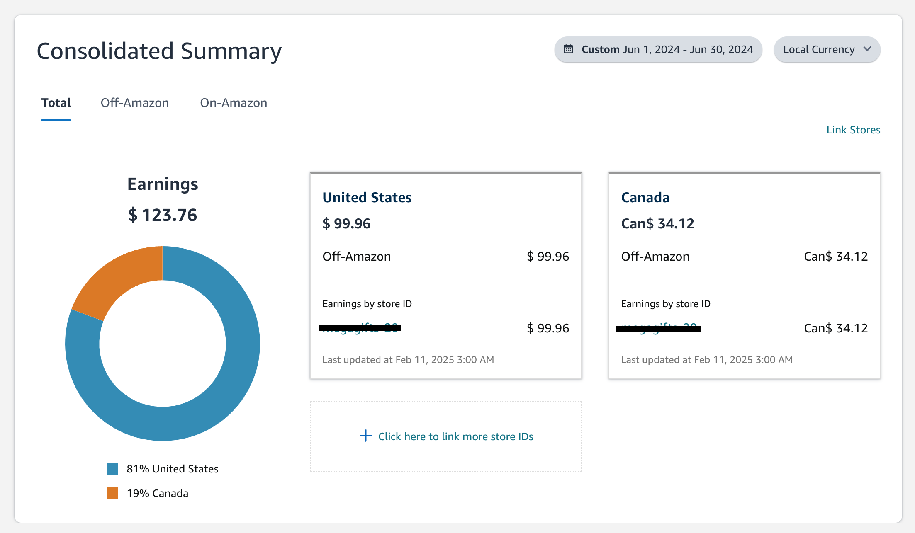This screenshot has height=533, width=915.
Task: Switch to the Off-Amazon tab
Action: point(135,103)
